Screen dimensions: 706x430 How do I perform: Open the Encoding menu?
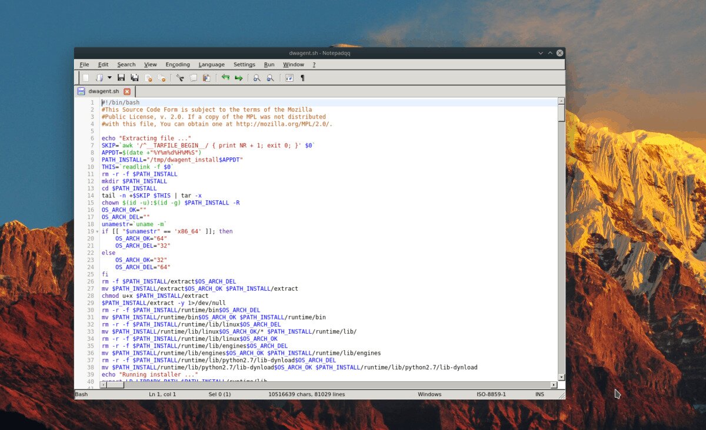(x=177, y=65)
